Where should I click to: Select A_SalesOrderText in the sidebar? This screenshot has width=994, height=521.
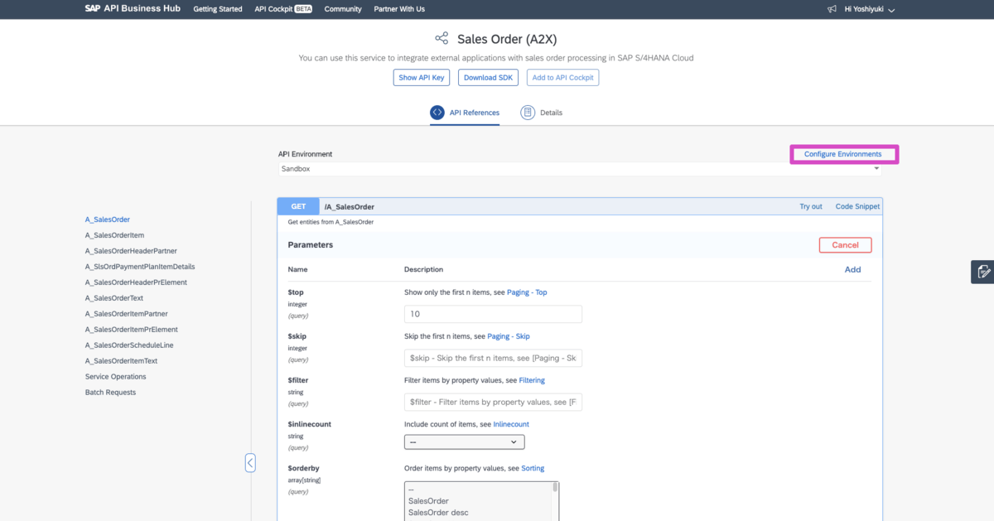114,298
